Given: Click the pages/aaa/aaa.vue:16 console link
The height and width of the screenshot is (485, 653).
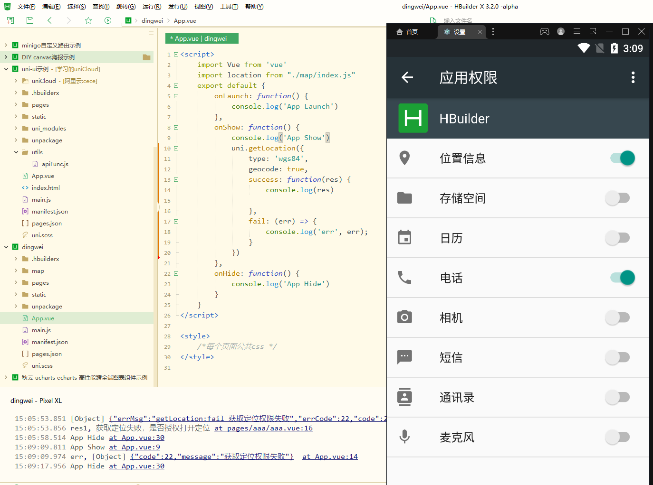Looking at the screenshot, I should point(263,428).
